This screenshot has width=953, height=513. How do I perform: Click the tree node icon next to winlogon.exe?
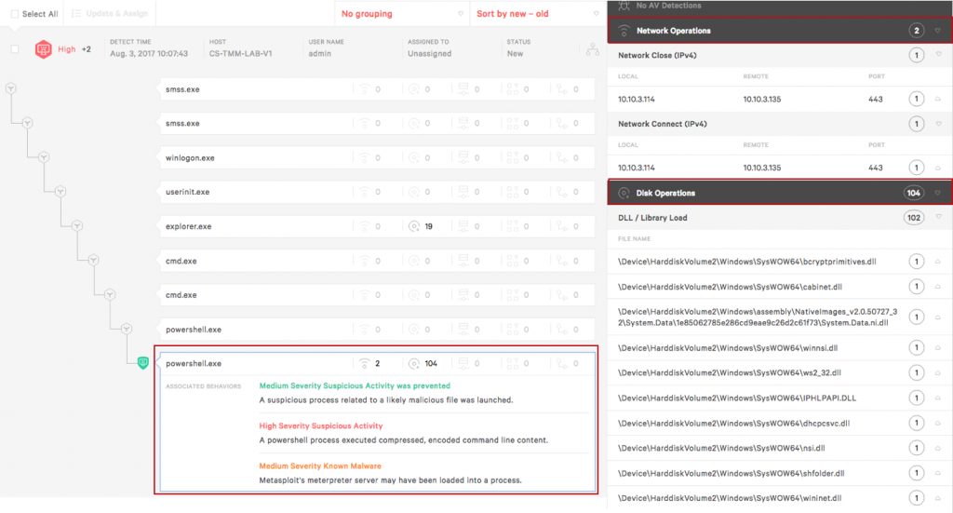pyautogui.click(x=44, y=157)
